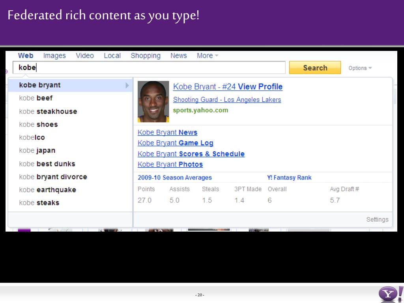Viewport: 404px width, 303px height.
Task: Open Kobe Bryant Scores & Schedule link
Action: pyautogui.click(x=191, y=154)
